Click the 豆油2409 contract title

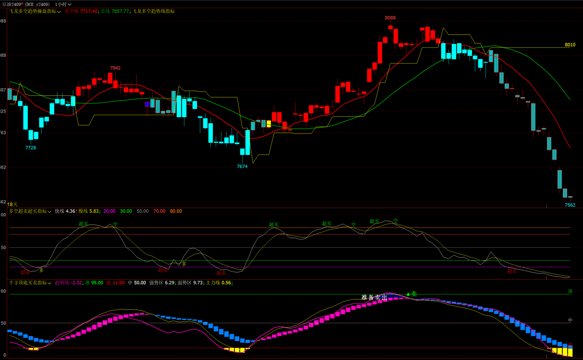coord(25,4)
